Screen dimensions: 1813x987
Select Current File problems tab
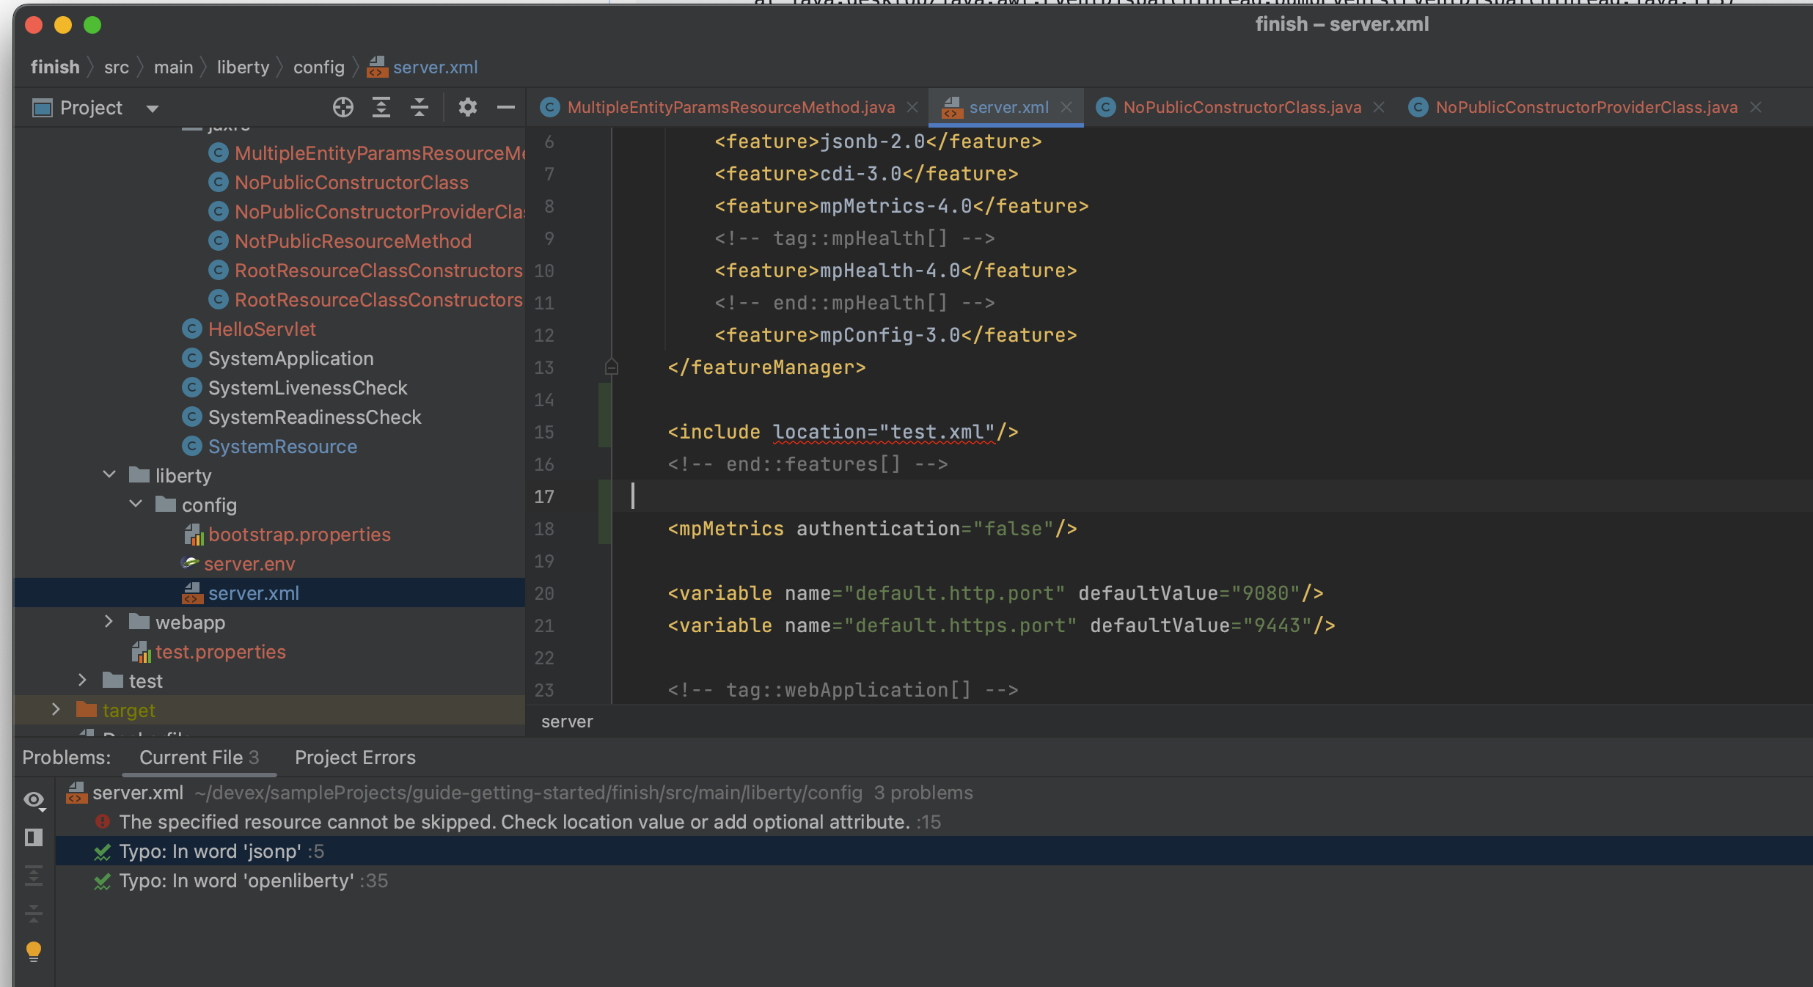click(x=199, y=757)
